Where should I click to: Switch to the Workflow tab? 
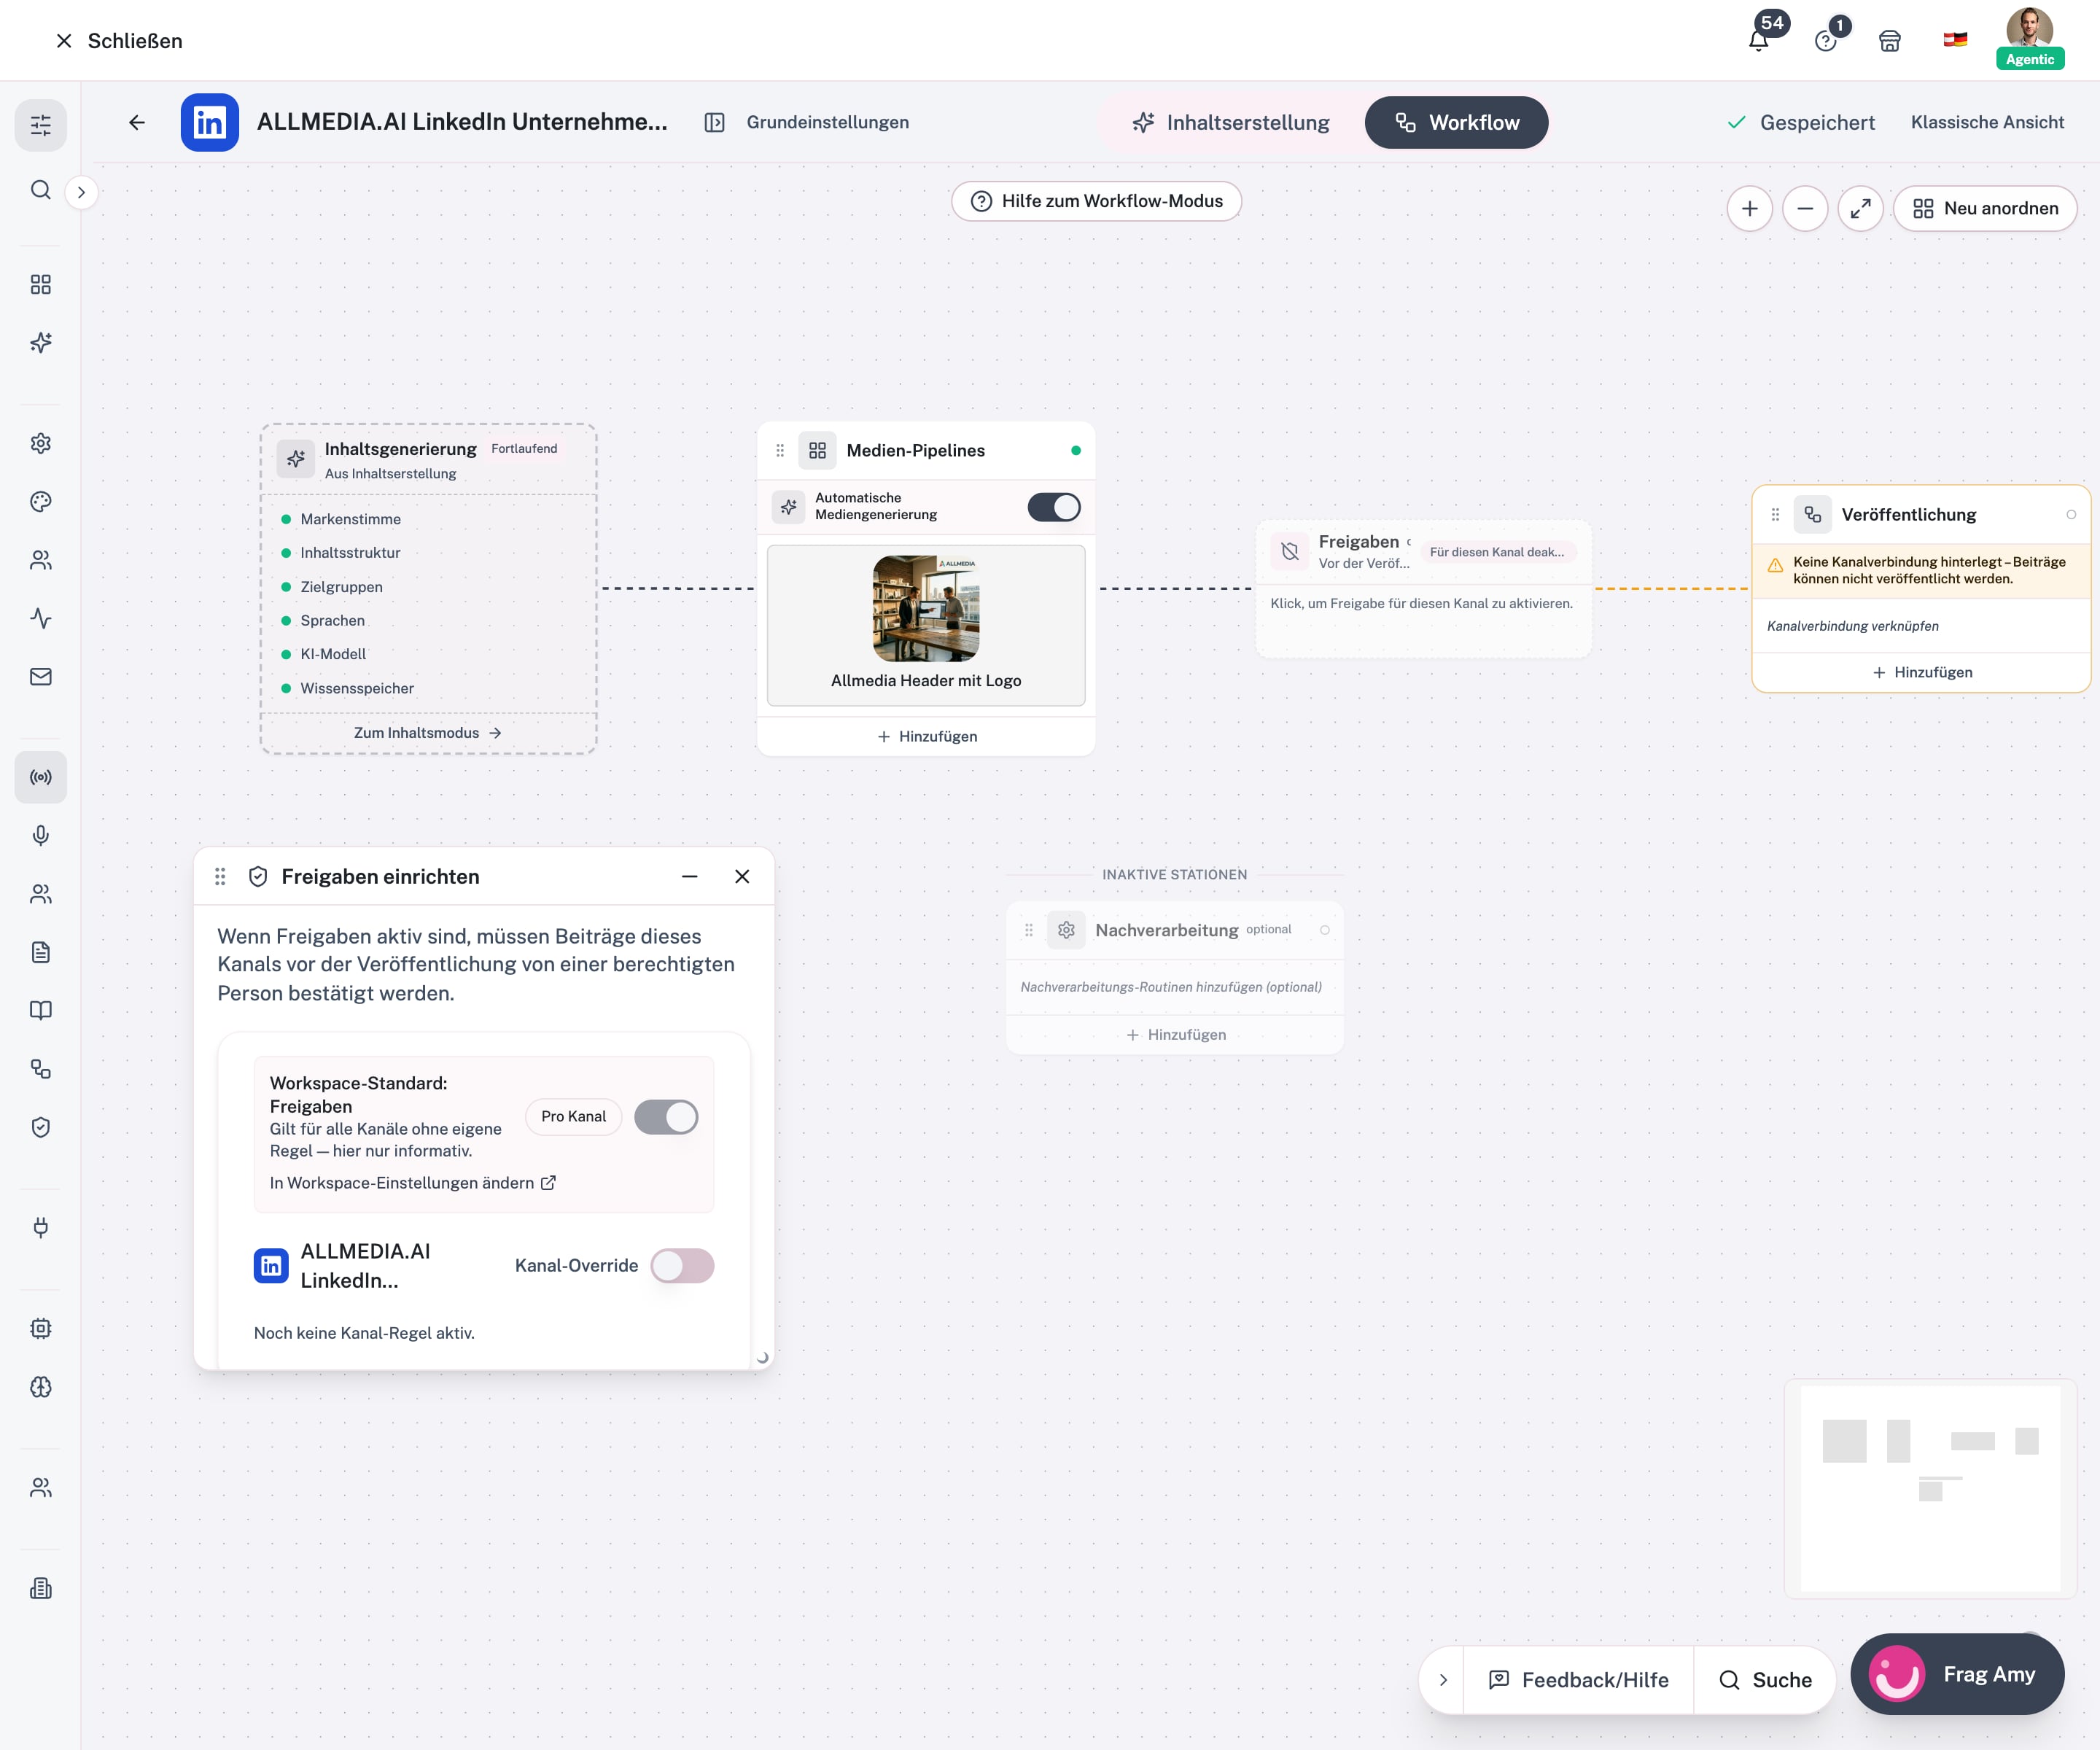tap(1457, 122)
